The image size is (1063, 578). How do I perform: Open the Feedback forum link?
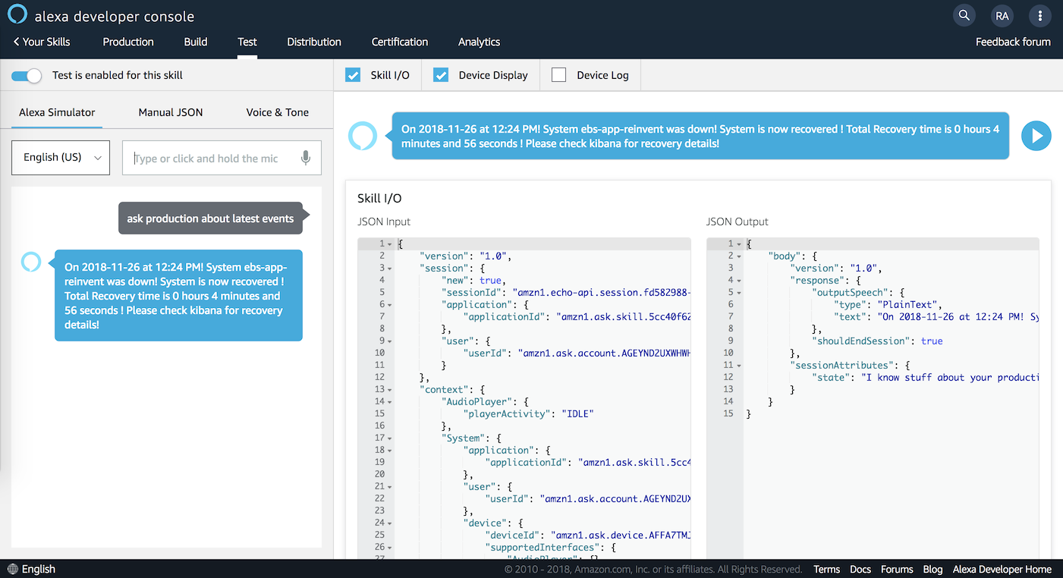[x=1013, y=42]
